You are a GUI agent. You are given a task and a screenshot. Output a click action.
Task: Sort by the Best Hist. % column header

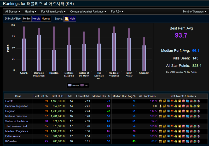point(41,96)
